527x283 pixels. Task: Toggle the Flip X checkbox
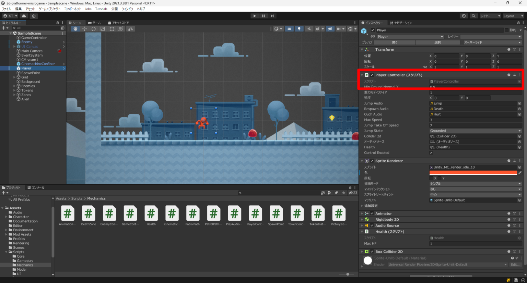click(x=431, y=178)
